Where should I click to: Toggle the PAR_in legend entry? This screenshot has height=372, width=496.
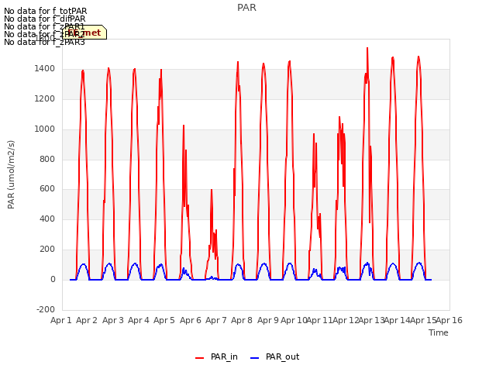(x=217, y=357)
